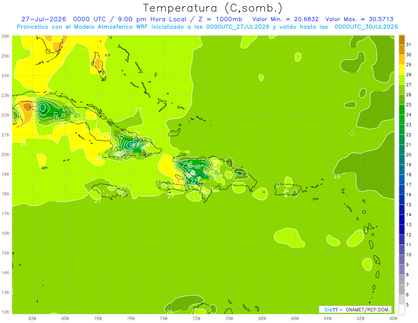Click the gray swatch between 6 and 7

click(x=402, y=290)
